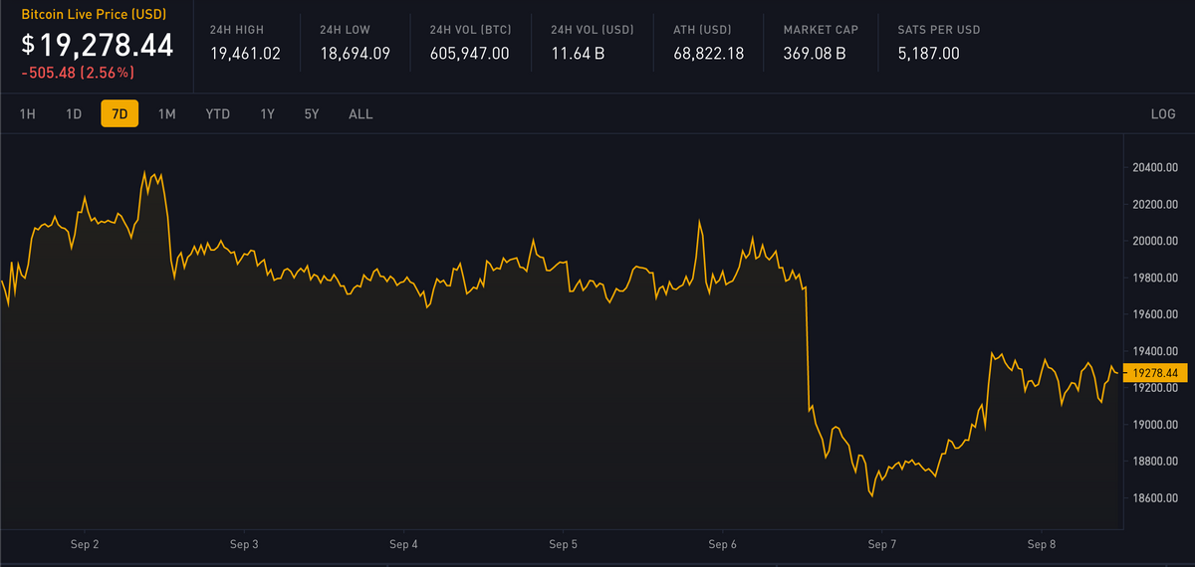The image size is (1195, 567).
Task: Switch to the 1Y chart view
Action: pos(267,114)
